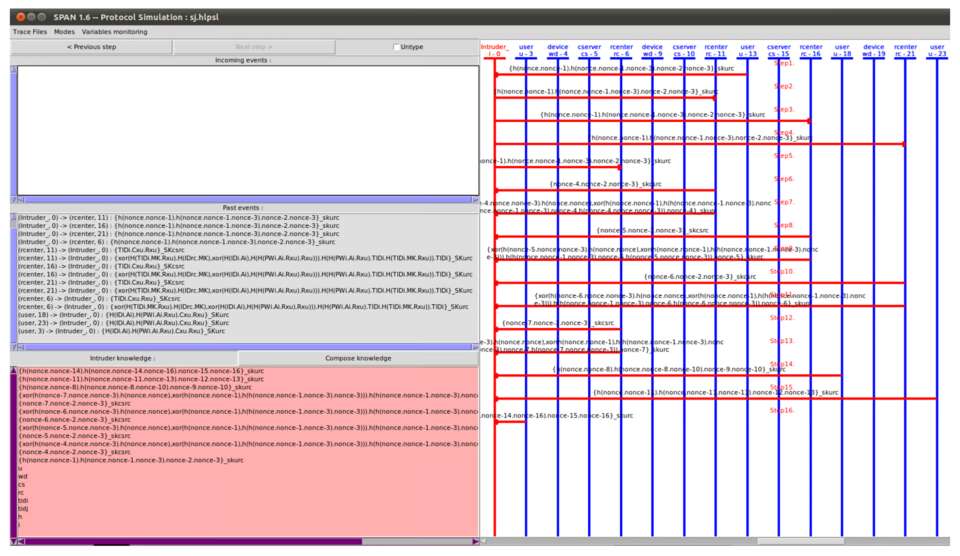Click the disabled Next step button
This screenshot has width=960, height=556.
pos(254,47)
